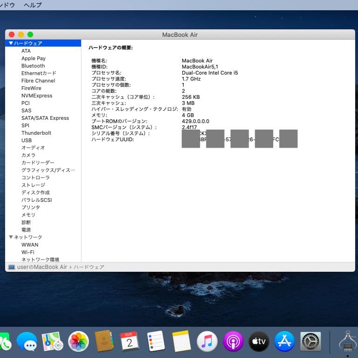Select FireWire in the sidebar
This screenshot has height=358, width=358.
click(x=31, y=88)
